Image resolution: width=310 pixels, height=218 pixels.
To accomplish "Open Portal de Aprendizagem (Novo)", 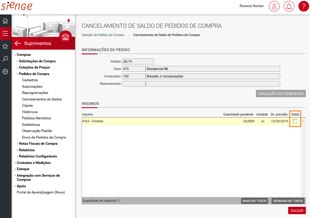I will 41,192.
